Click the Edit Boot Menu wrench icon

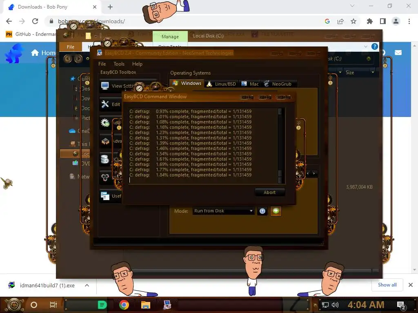click(105, 104)
